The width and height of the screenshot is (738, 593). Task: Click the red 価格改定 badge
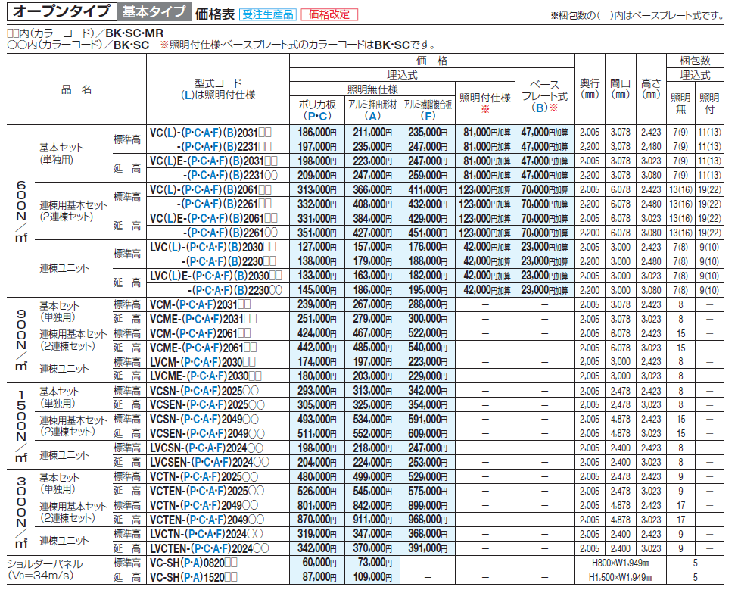click(x=329, y=14)
